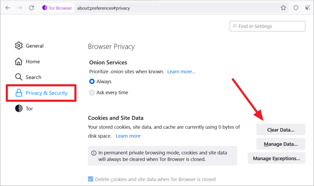Open the Cookies Learn more link

coord(128,136)
